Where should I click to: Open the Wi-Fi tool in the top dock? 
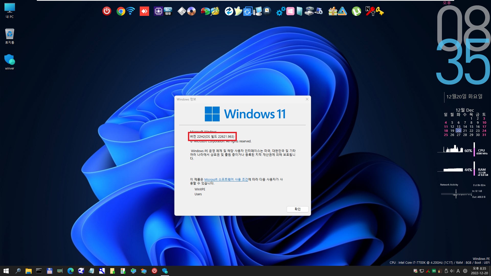tap(131, 11)
